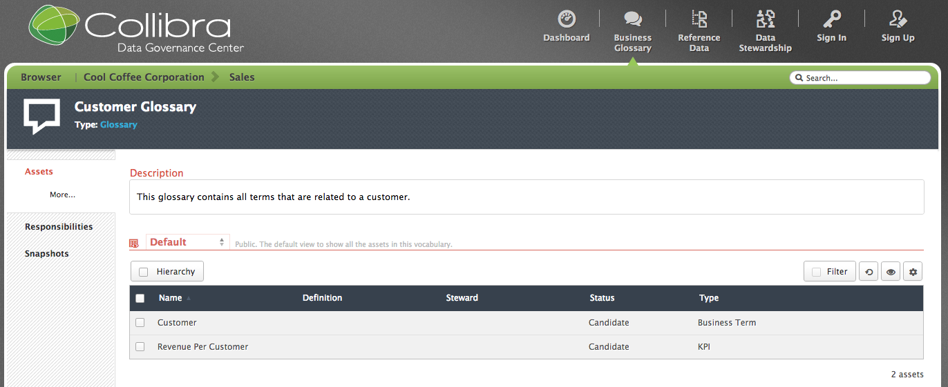Image resolution: width=948 pixels, height=387 pixels.
Task: Click Browser in the breadcrumb bar
Action: (x=41, y=77)
